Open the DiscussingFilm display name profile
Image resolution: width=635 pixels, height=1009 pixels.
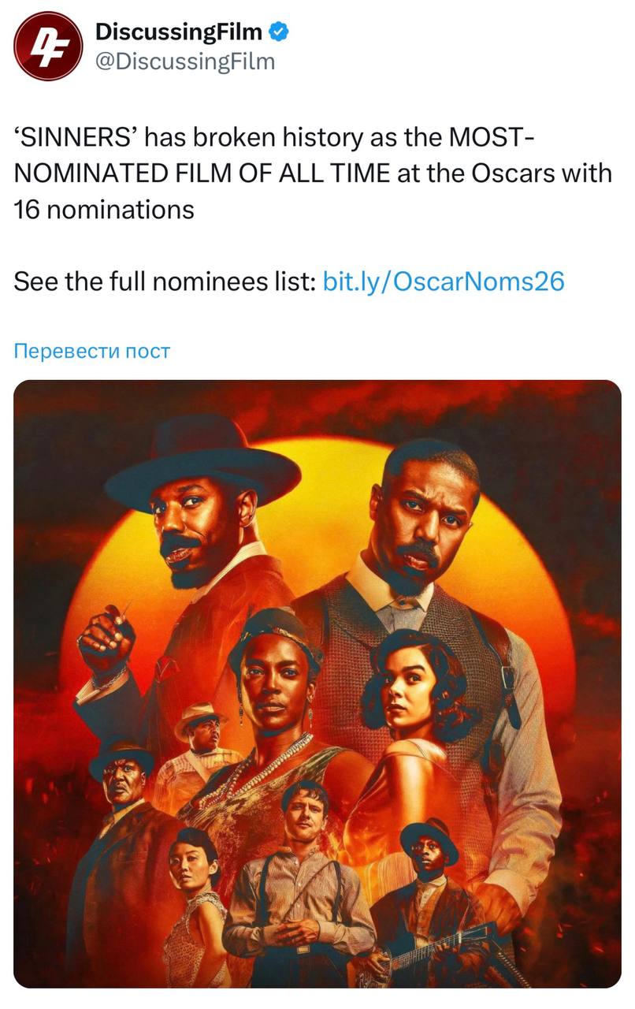click(178, 32)
